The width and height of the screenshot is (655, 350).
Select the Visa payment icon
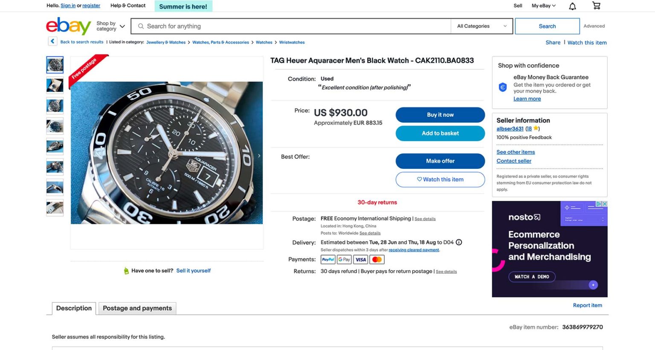point(360,259)
